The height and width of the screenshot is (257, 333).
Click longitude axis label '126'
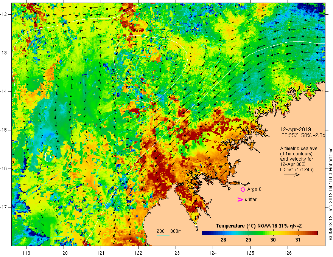pos(288,253)
